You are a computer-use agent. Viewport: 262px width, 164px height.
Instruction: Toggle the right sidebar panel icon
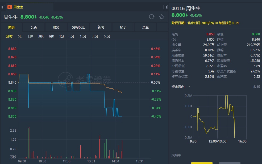166,7
